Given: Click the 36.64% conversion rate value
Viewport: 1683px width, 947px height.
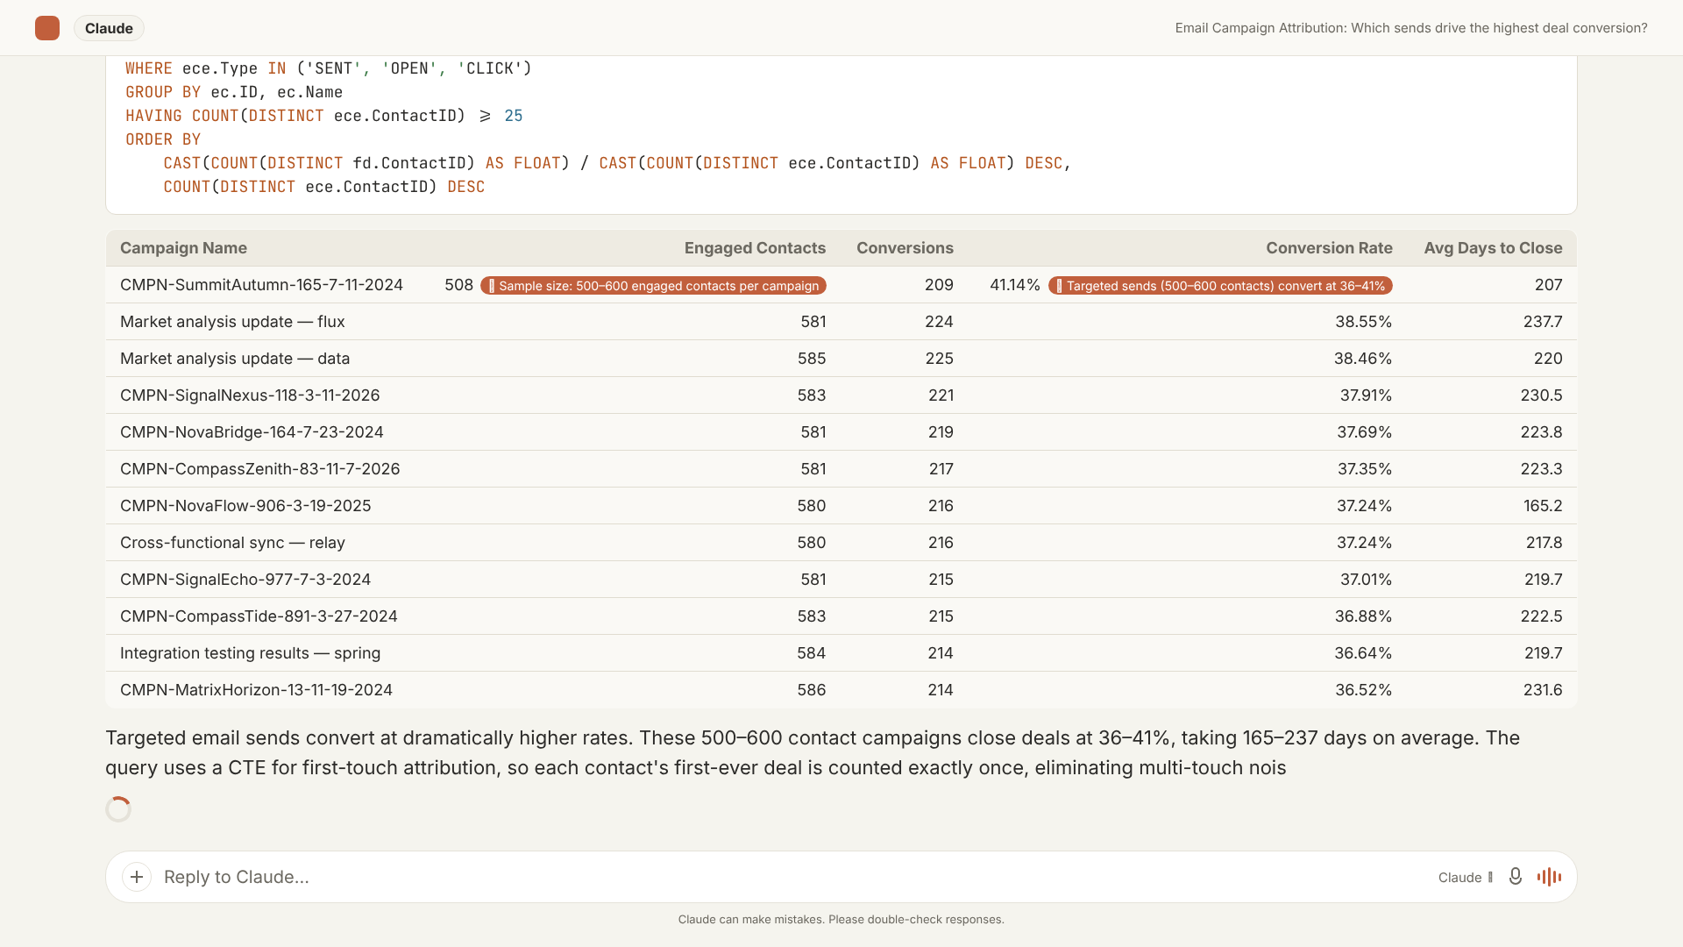Looking at the screenshot, I should (x=1363, y=653).
